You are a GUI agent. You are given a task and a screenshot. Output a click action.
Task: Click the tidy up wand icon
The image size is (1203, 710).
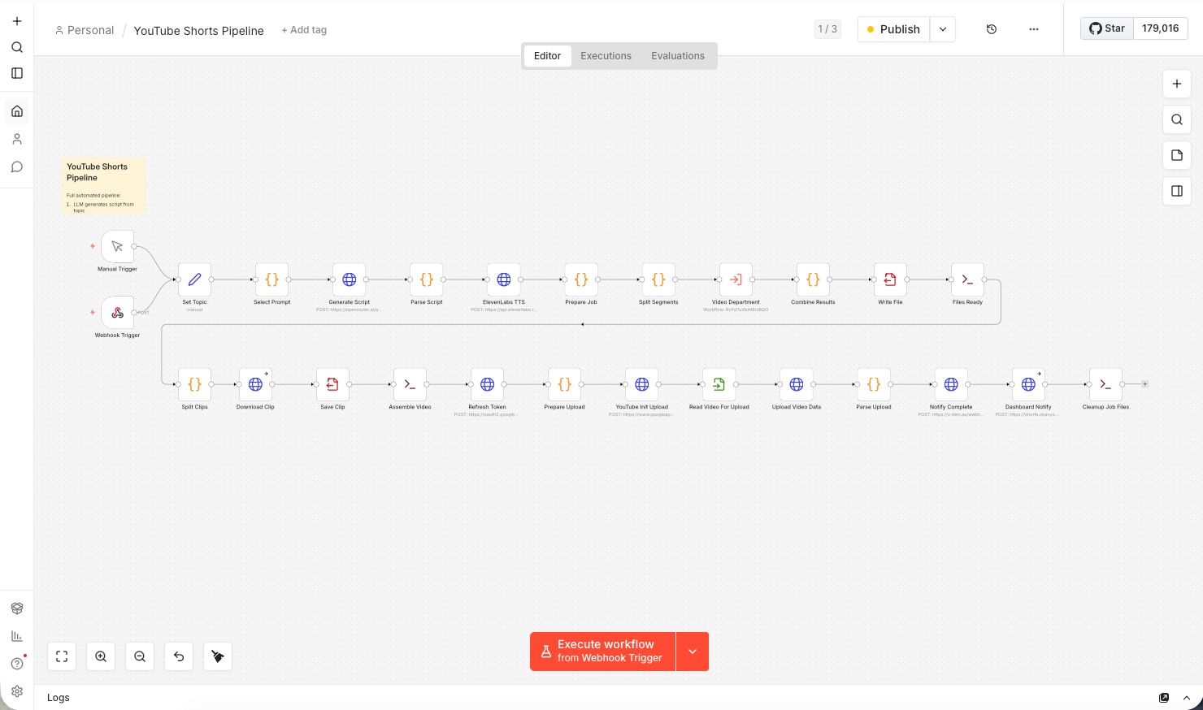[217, 656]
